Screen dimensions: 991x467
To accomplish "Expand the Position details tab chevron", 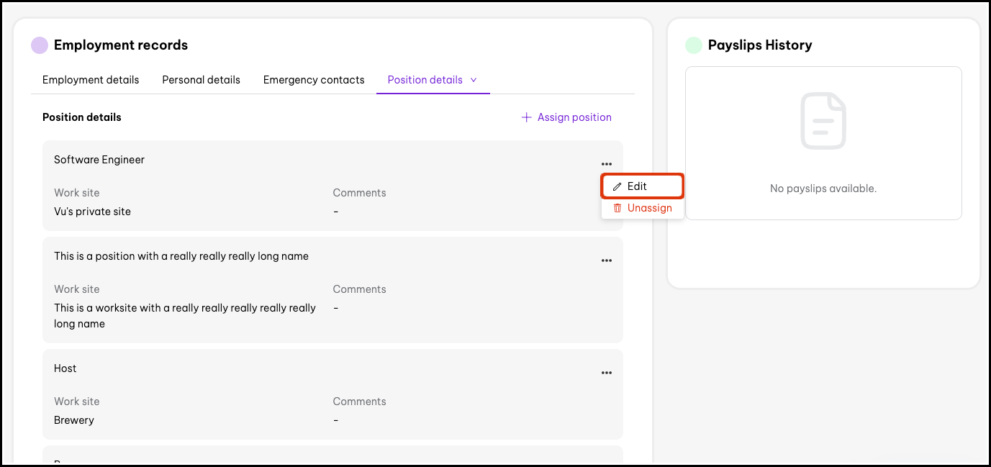I will 474,80.
